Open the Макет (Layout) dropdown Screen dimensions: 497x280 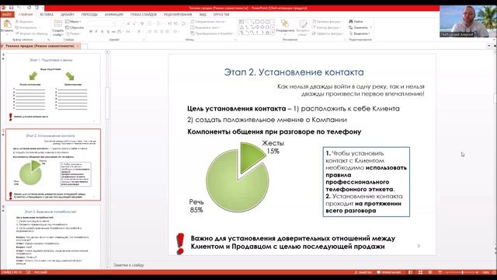click(74, 22)
